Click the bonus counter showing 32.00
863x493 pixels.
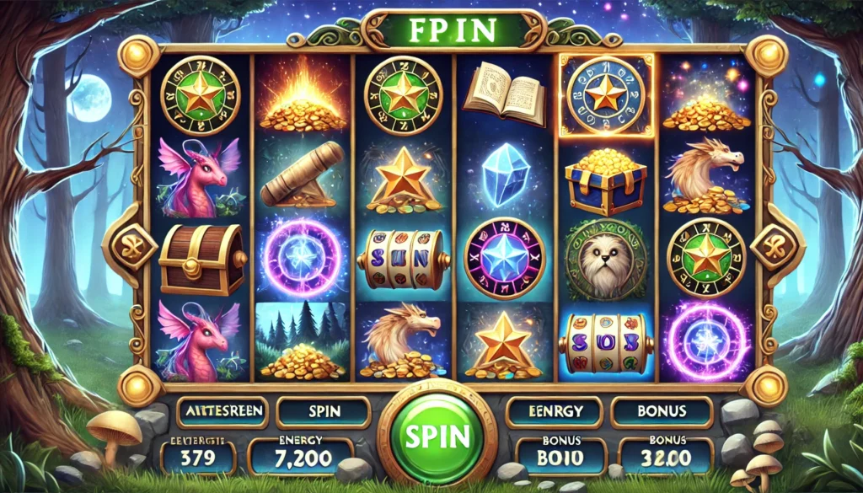[666, 456]
